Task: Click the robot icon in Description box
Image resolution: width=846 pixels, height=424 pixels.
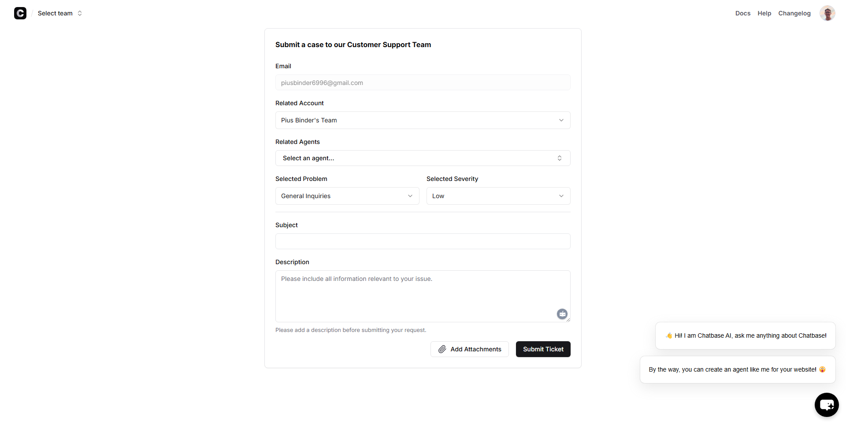Action: pos(562,314)
